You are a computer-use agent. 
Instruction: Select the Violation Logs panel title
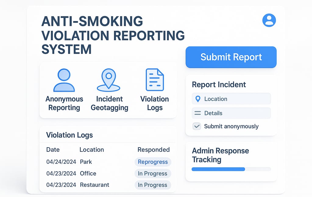coord(69,135)
